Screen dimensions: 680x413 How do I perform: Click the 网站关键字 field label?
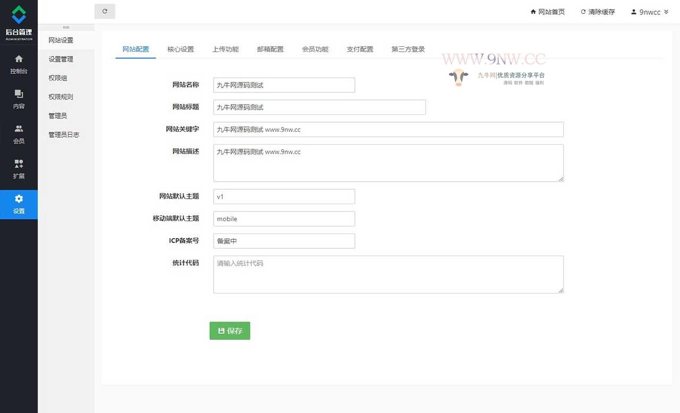coord(182,129)
